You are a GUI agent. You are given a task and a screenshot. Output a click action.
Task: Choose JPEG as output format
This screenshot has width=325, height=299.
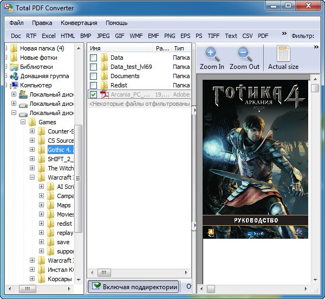pyautogui.click(x=103, y=36)
